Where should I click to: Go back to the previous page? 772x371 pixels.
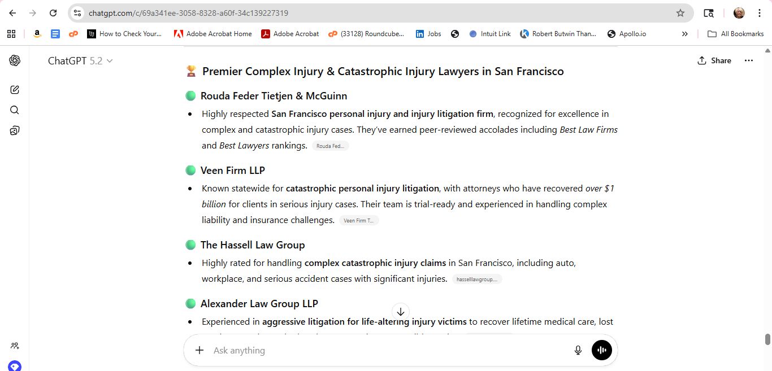pos(12,13)
